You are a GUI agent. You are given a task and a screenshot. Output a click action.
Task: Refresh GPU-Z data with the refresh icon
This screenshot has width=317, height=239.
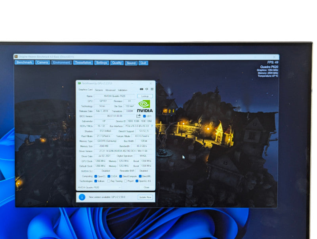147,89
